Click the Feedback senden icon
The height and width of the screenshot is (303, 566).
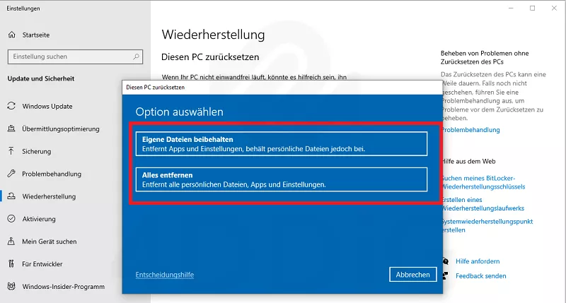(x=444, y=275)
